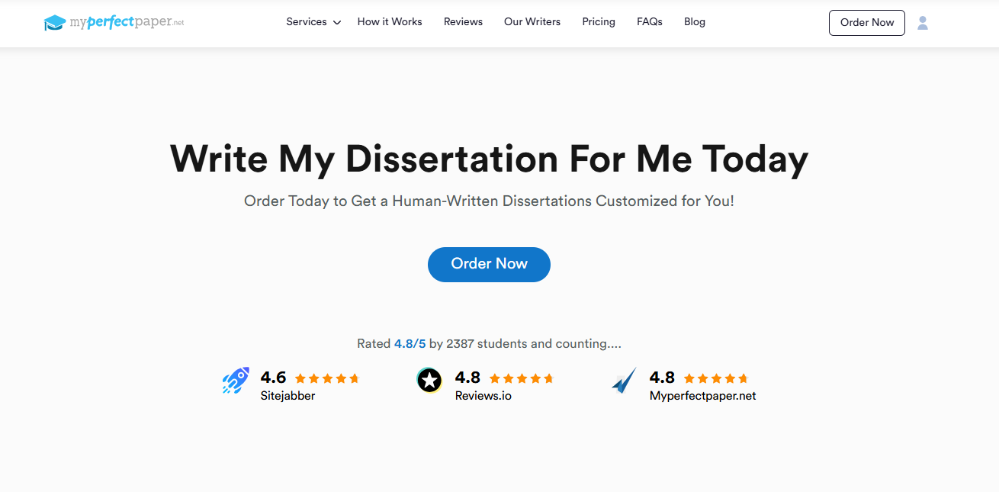The width and height of the screenshot is (999, 492).
Task: Go to How it Works page
Action: (390, 22)
